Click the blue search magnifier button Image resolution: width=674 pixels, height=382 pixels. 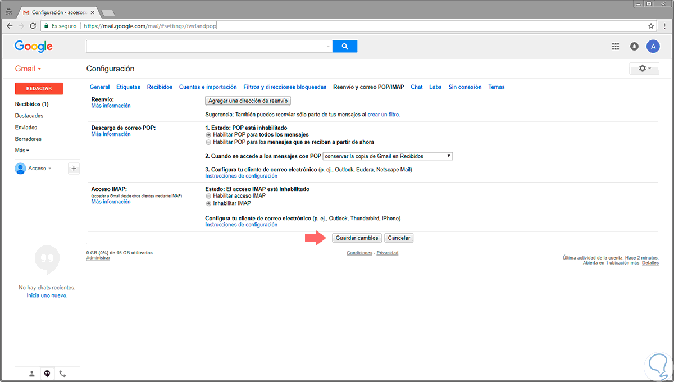(345, 47)
